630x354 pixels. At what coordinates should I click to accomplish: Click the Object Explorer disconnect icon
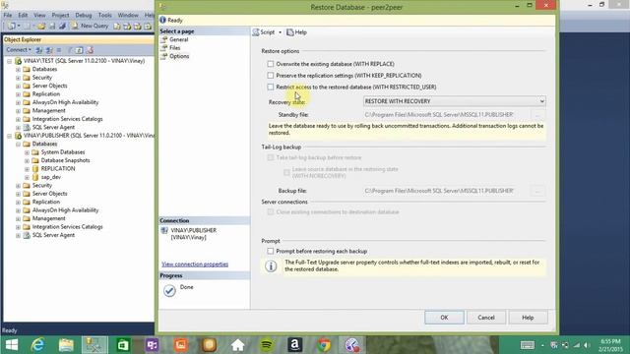click(x=49, y=50)
